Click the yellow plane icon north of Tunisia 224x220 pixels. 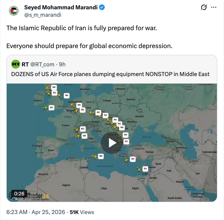(x=94, y=156)
